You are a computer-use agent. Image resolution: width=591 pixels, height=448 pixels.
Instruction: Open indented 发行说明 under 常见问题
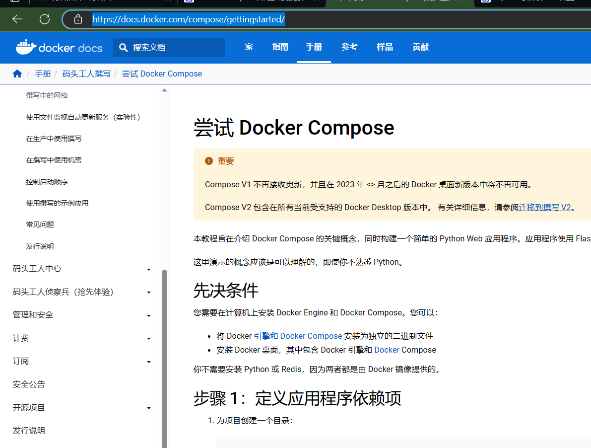40,246
